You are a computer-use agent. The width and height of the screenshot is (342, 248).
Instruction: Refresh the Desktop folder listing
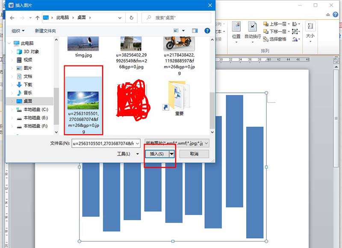tap(131, 18)
